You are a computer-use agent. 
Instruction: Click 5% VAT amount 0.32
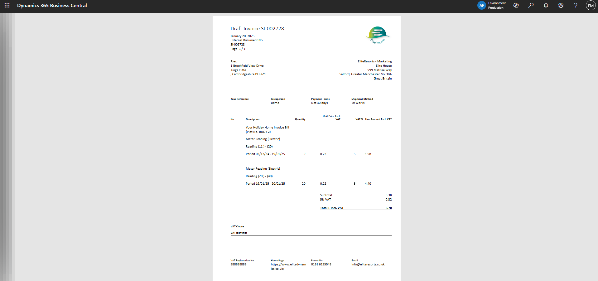click(x=388, y=200)
